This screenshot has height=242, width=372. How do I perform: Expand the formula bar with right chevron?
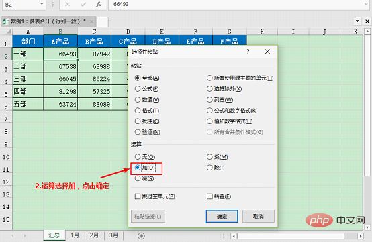(x=367, y=4)
